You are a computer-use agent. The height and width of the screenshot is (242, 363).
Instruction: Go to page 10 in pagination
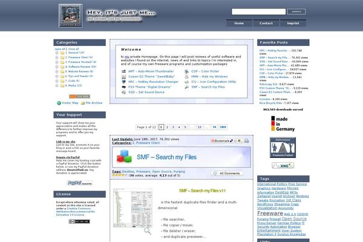coord(200,127)
